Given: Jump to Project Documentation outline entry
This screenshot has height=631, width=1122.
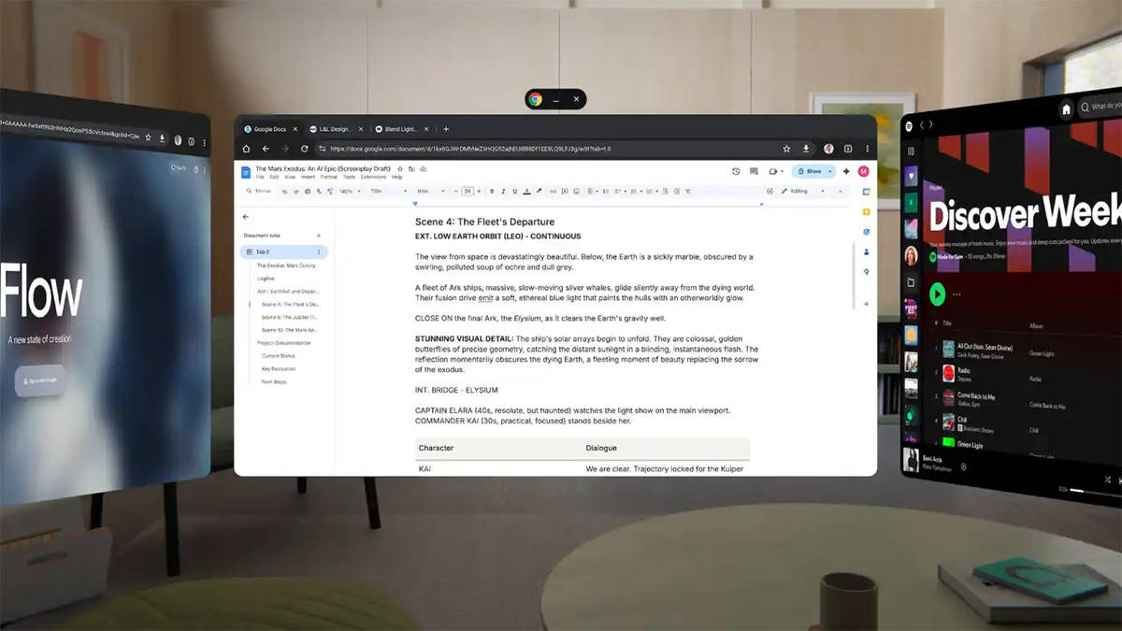Looking at the screenshot, I should (x=284, y=343).
